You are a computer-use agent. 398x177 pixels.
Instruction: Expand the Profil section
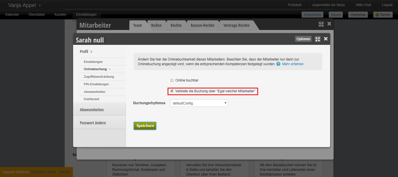(86, 52)
